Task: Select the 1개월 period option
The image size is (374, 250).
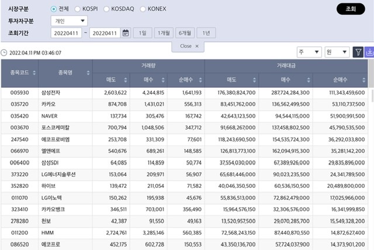Action: [x=162, y=33]
